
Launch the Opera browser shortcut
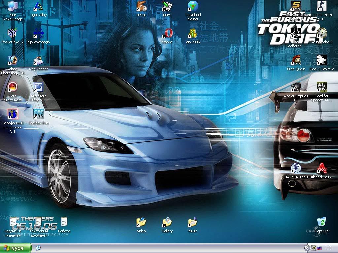tap(167, 33)
